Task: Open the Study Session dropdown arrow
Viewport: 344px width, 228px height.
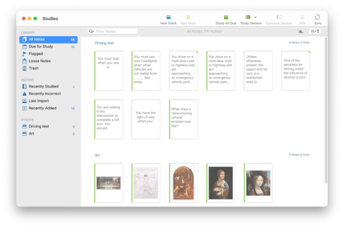Action: (x=255, y=17)
